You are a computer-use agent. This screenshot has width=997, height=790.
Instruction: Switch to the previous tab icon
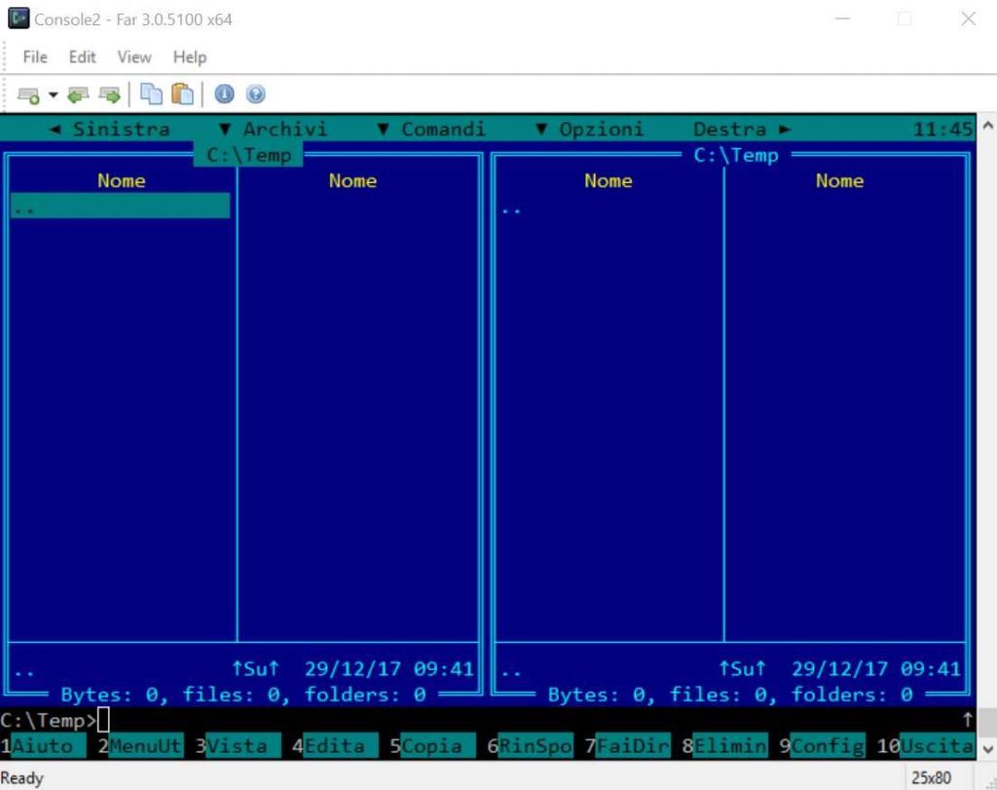coord(78,94)
